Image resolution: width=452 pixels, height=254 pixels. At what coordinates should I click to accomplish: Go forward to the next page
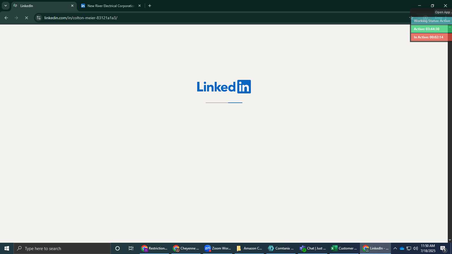tap(16, 18)
